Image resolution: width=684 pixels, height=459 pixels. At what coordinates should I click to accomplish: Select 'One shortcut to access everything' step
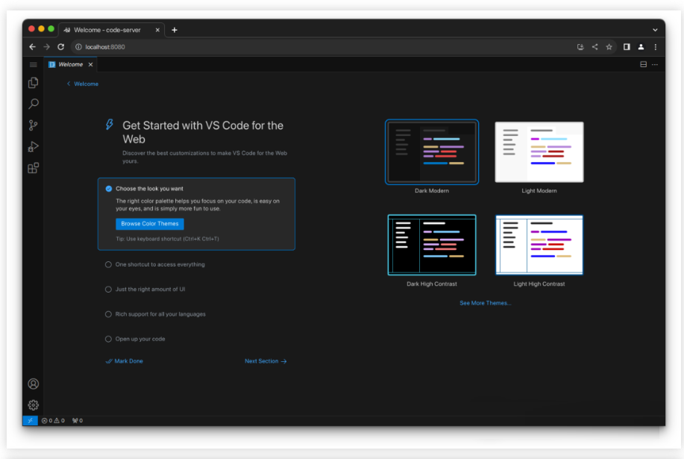click(x=155, y=264)
